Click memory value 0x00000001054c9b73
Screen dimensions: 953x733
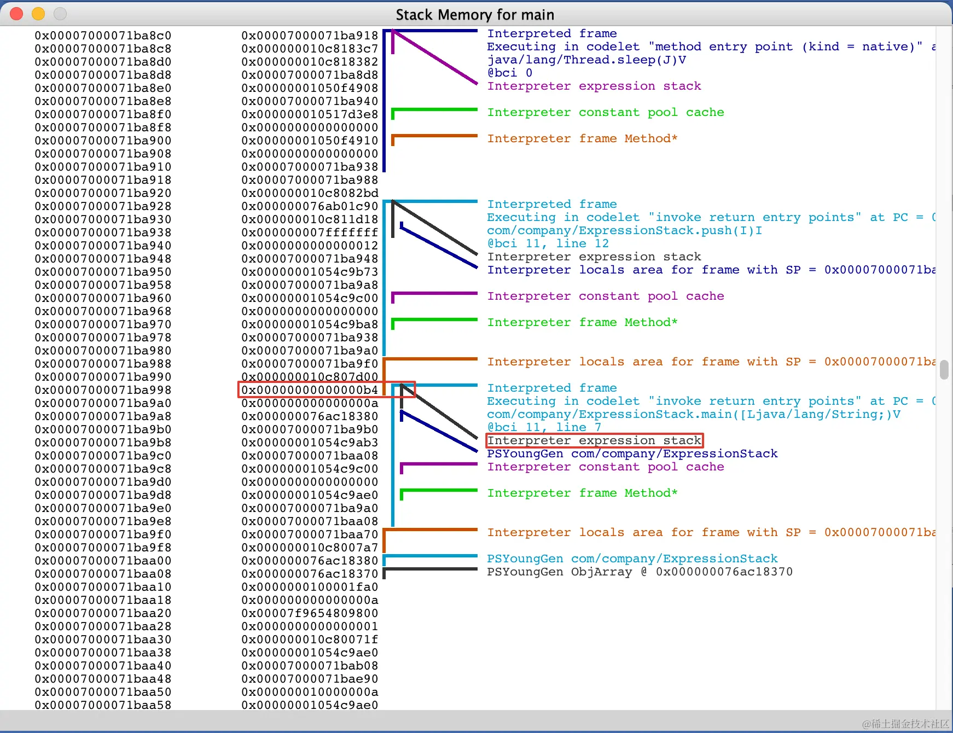(x=310, y=272)
